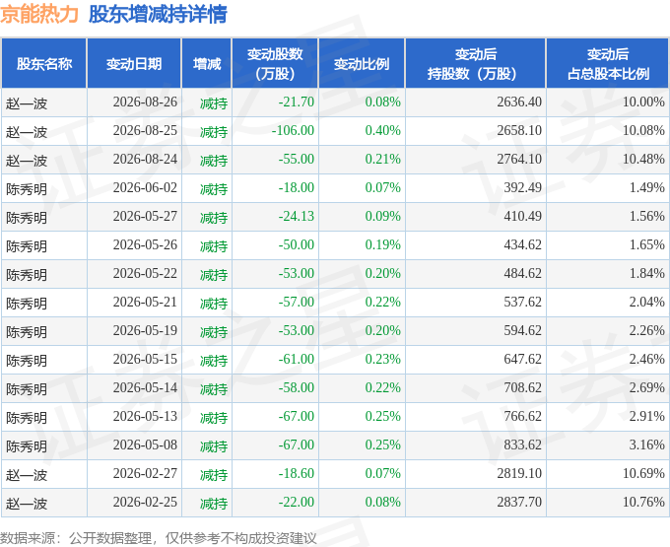Select the 2026-08-26 date cell
Screen dimensions: 670x547
tap(145, 103)
